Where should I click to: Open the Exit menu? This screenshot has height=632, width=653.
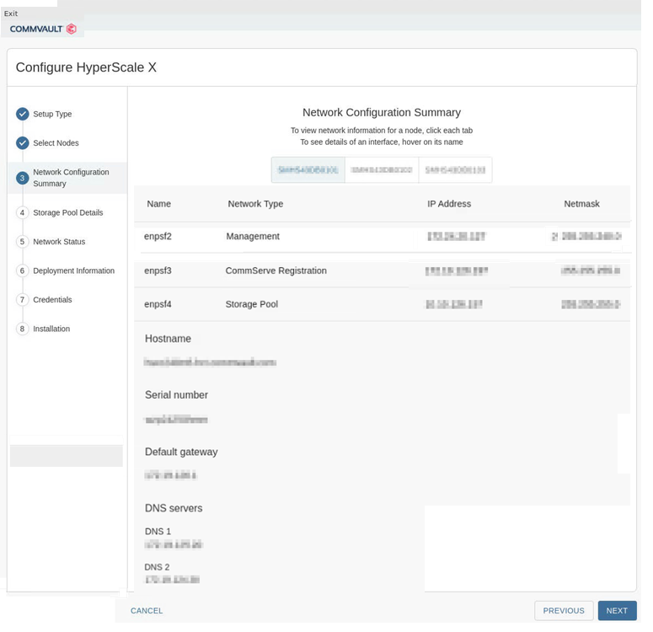11,13
